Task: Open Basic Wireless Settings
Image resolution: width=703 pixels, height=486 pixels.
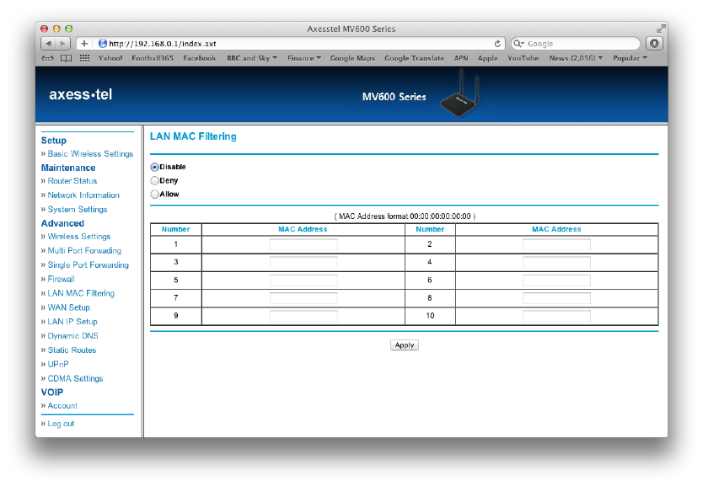Action: point(90,153)
